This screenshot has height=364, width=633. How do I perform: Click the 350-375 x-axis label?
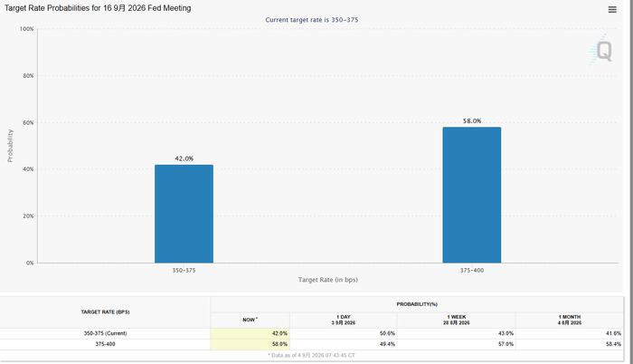point(184,270)
